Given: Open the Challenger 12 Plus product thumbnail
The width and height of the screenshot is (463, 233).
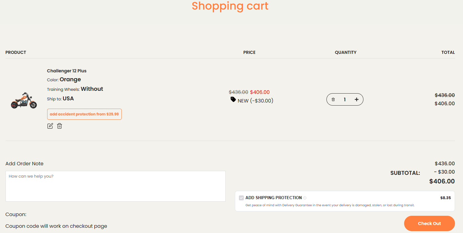Looking at the screenshot, I should click(x=24, y=100).
